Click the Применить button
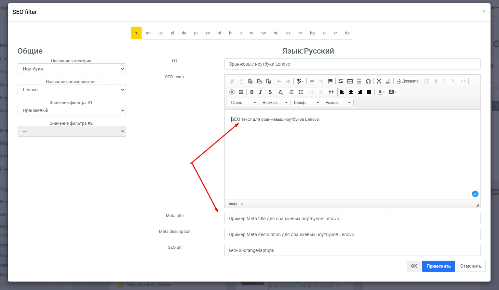 (x=438, y=266)
